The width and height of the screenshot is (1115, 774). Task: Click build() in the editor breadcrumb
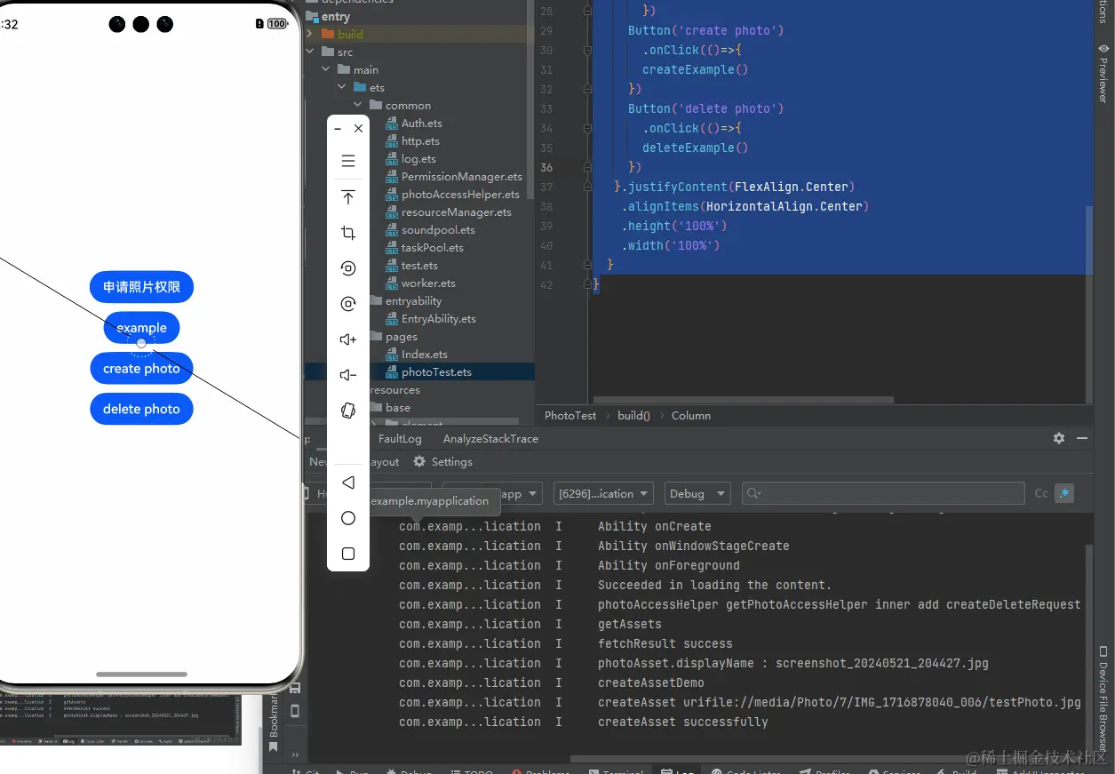633,415
